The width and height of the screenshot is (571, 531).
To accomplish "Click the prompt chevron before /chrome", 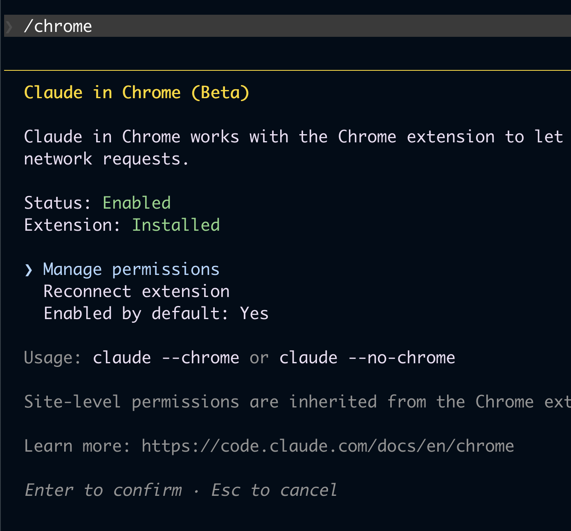I will pyautogui.click(x=9, y=27).
